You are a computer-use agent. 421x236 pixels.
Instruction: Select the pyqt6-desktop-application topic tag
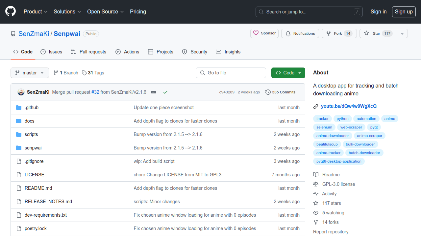(339, 161)
